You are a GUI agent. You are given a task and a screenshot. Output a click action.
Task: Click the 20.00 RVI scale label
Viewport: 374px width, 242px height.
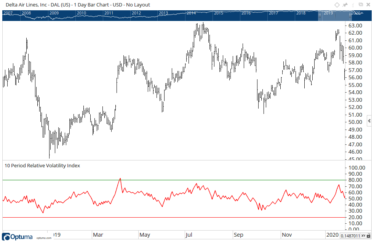(355, 217)
